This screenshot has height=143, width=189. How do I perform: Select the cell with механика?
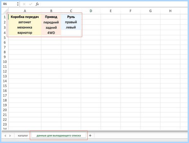(x=25, y=28)
